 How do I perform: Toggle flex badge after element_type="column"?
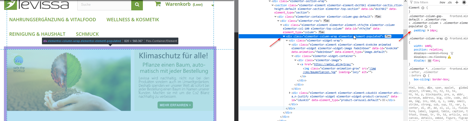[321, 32]
